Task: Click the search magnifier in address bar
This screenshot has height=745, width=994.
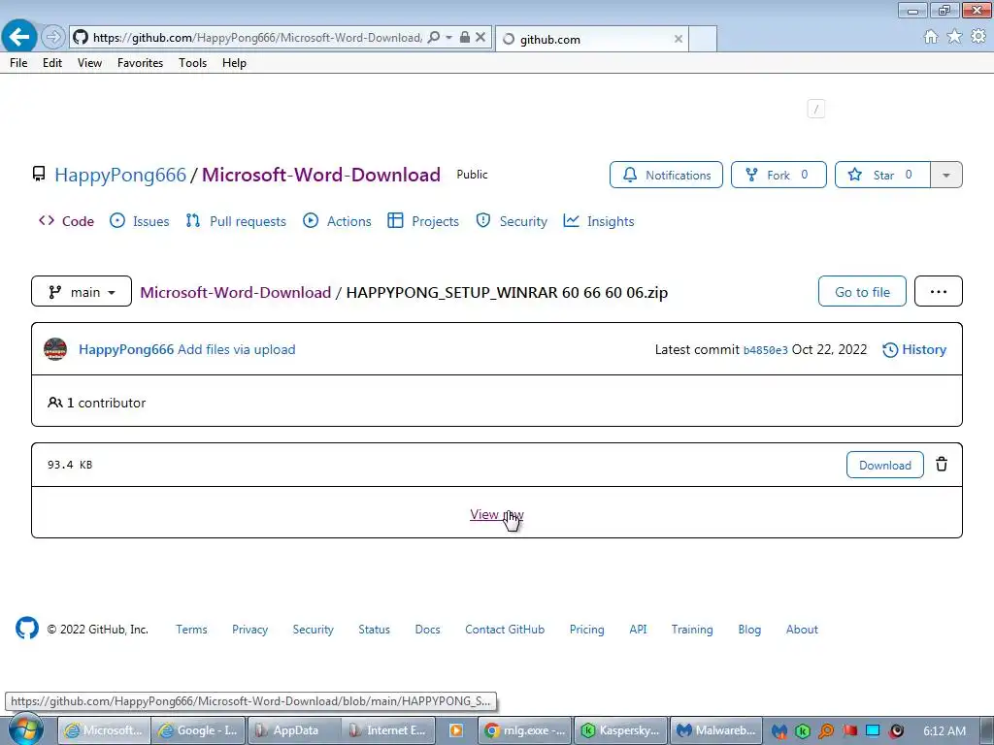Action: click(434, 38)
